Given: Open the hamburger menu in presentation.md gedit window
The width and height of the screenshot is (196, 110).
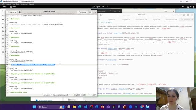Looking at the screenshot, I should tap(90, 12).
